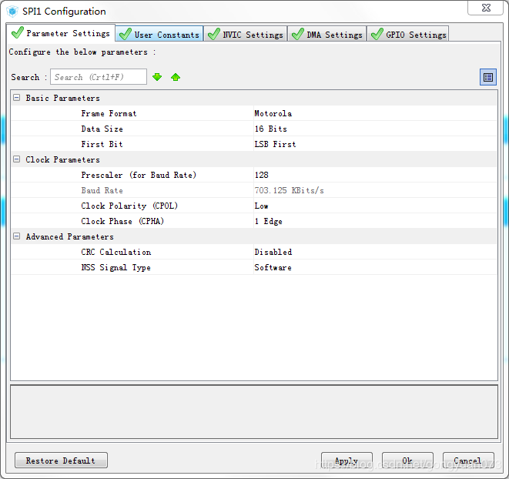Select the CRC Calculation label
509x479 pixels.
click(x=116, y=252)
